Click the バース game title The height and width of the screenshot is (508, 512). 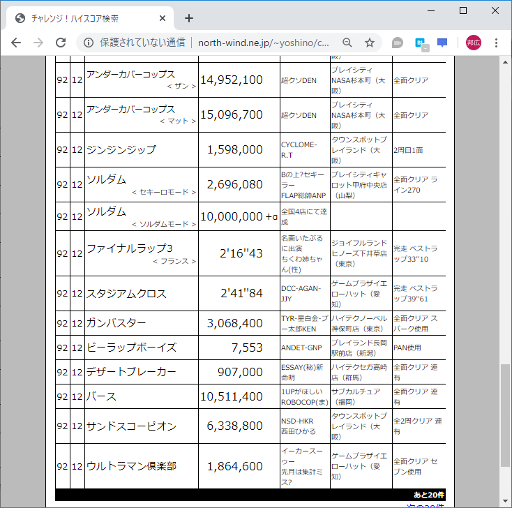click(x=101, y=396)
